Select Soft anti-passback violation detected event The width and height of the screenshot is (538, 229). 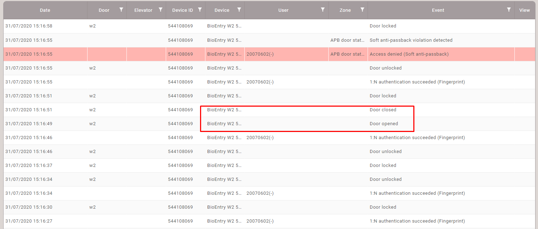coord(411,40)
